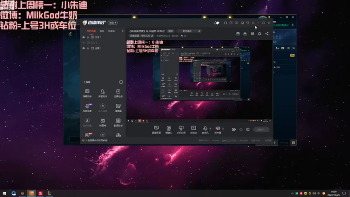Open the hamburger menu in title bar
The width and height of the screenshot is (350, 197).
pyautogui.click(x=253, y=23)
